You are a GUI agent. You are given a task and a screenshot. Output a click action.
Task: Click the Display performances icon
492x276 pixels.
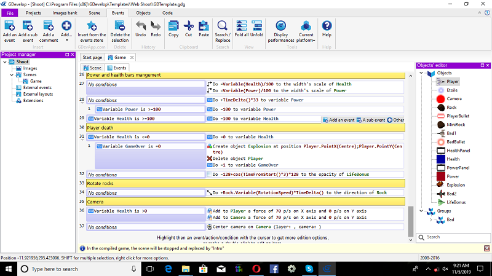click(x=281, y=26)
